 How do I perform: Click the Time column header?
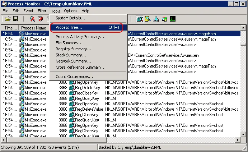tap(10, 28)
